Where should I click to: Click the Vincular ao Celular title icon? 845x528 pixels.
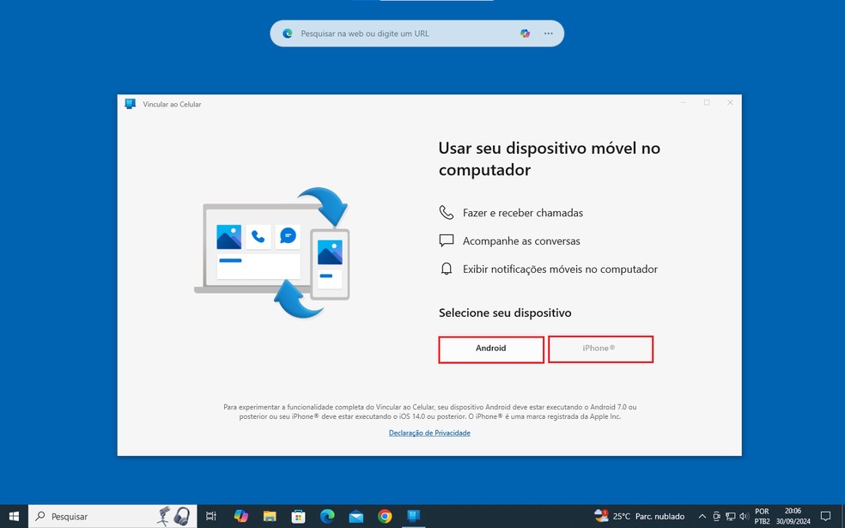pos(130,103)
